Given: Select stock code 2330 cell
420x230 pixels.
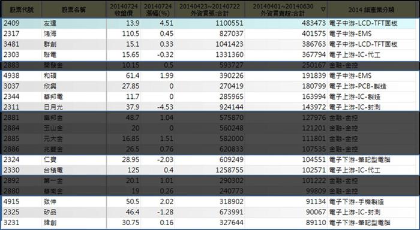Looking at the screenshot, I should coord(11,170).
